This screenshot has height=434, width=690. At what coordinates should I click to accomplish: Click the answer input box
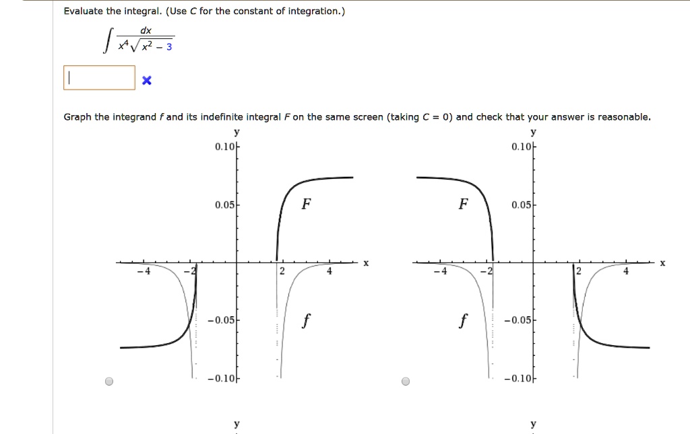[x=99, y=77]
